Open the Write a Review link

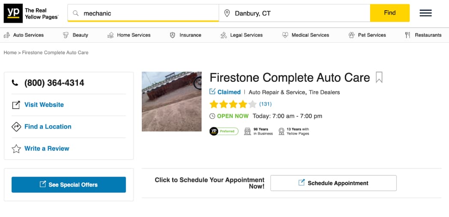click(x=47, y=149)
